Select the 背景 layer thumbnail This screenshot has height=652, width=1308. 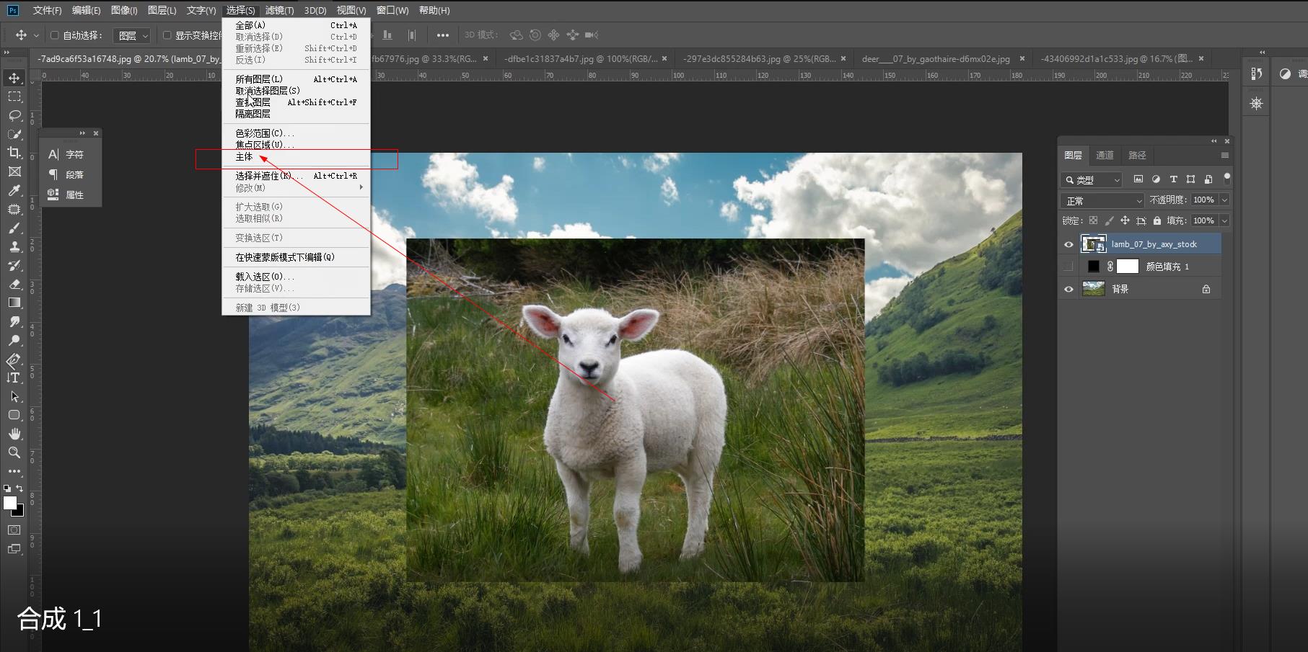(x=1094, y=289)
